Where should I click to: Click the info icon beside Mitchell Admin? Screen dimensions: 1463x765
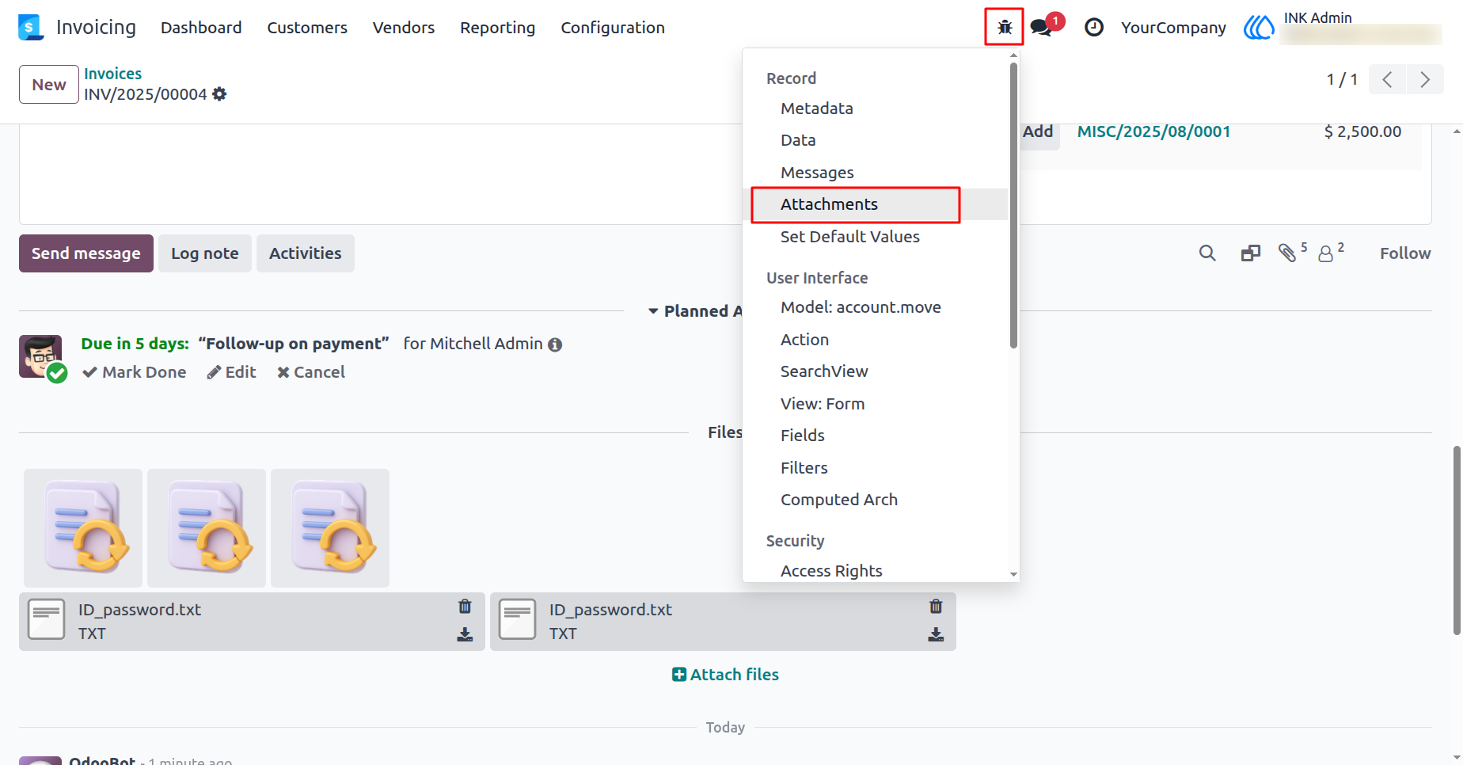555,344
